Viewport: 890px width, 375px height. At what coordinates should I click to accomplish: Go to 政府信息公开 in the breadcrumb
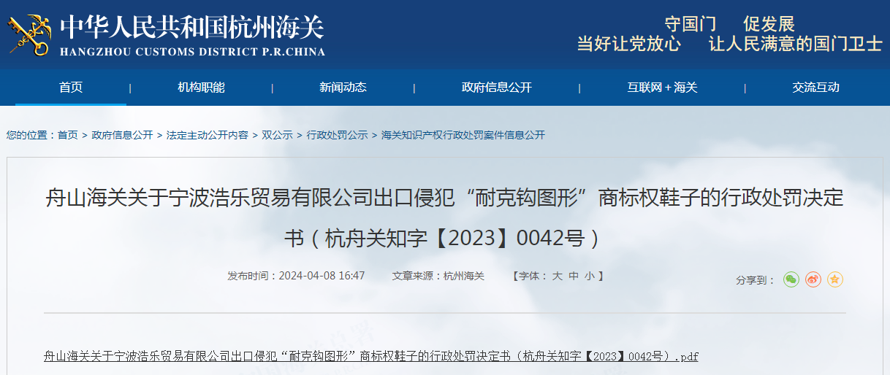point(122,135)
